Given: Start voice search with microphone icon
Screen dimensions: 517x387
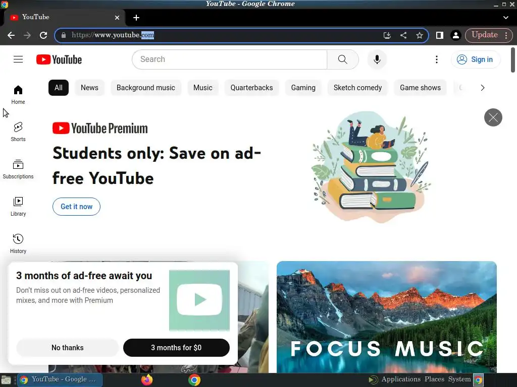Looking at the screenshot, I should (377, 59).
